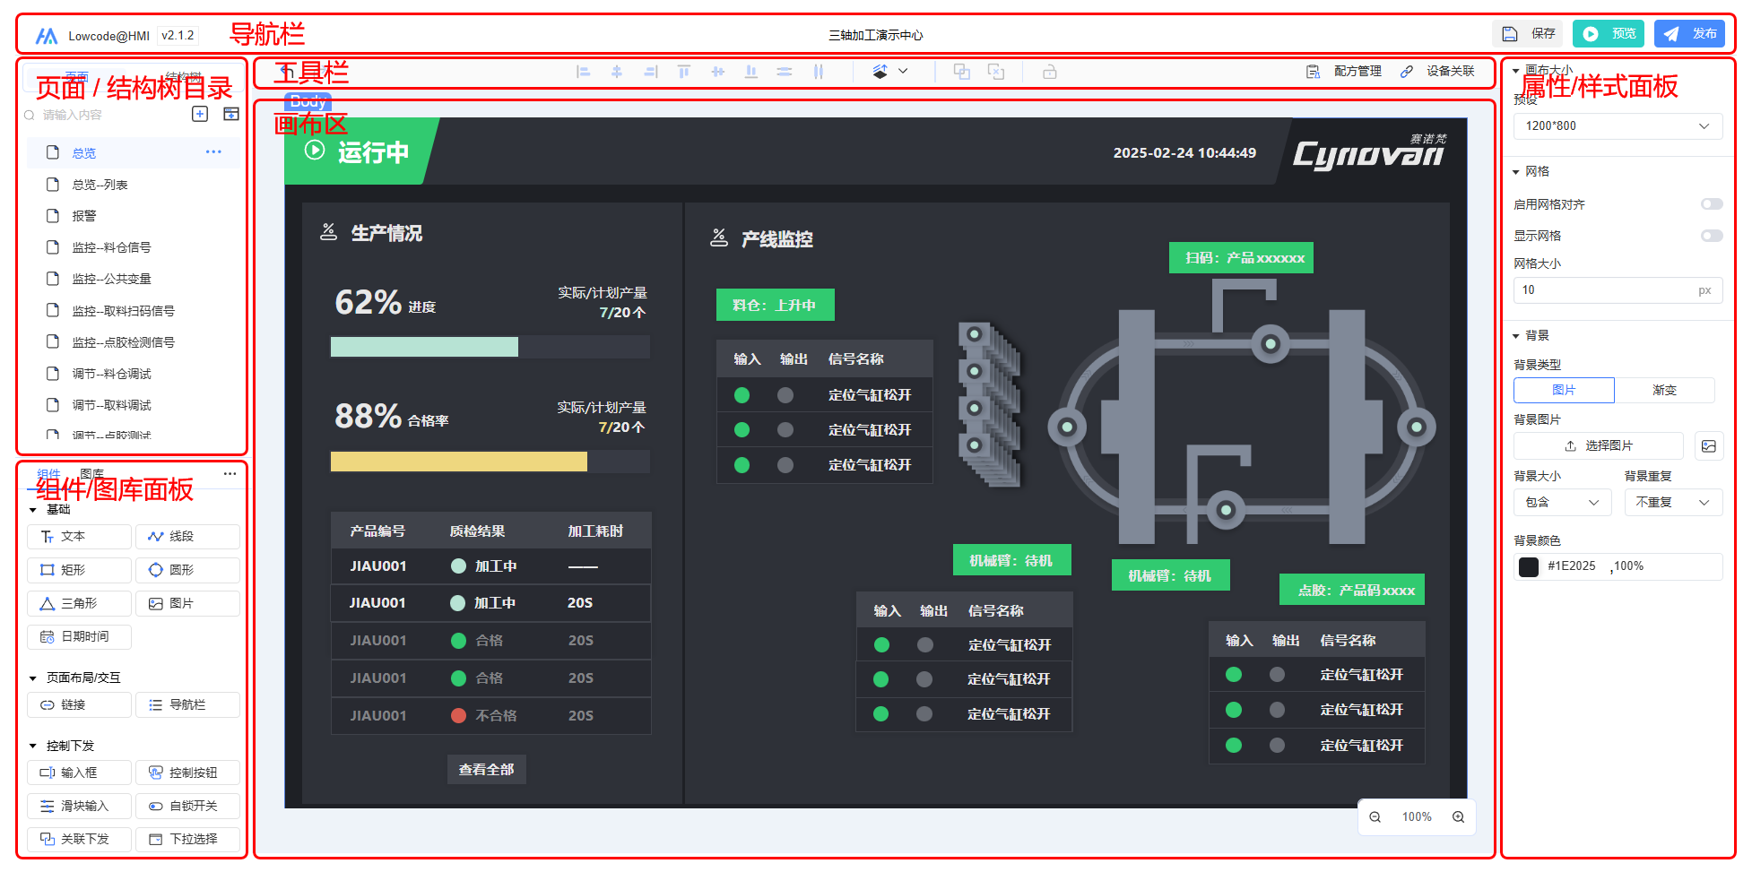1752x872 pixels.
Task: Switch to the 结构树 tab
Action: point(184,77)
